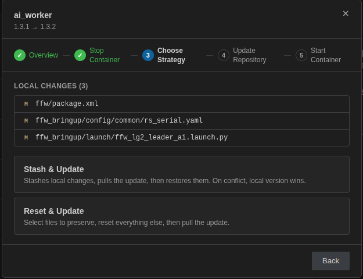Click the M status icon for ffw_lg2_leader_ai.launch.py

click(26, 138)
